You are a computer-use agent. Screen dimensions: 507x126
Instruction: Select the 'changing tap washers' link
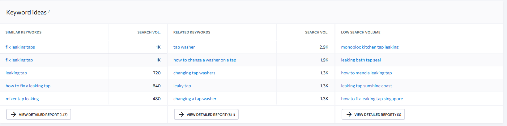coord(194,73)
